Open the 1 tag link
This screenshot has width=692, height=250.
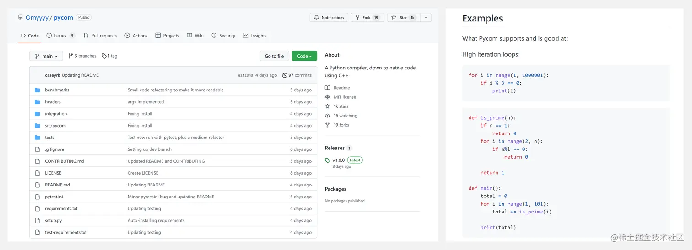(x=109, y=56)
